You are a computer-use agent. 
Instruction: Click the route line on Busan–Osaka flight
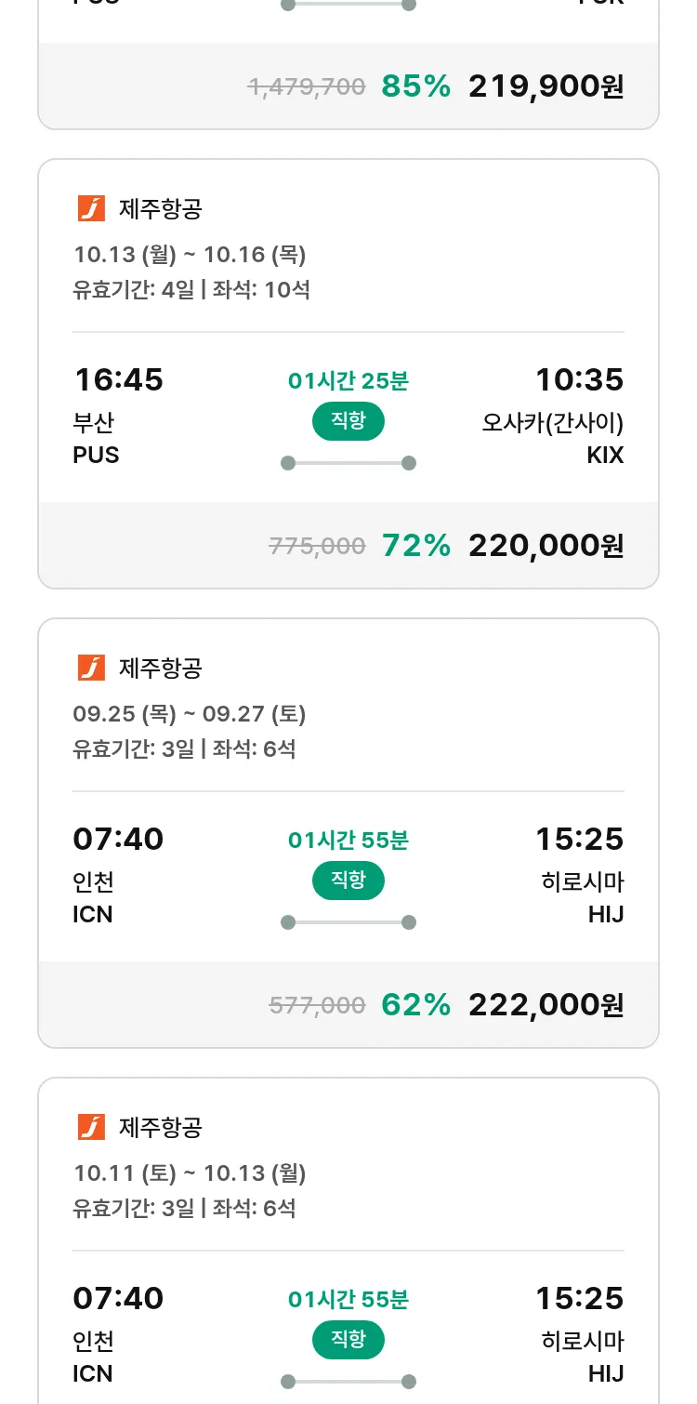pyautogui.click(x=348, y=463)
